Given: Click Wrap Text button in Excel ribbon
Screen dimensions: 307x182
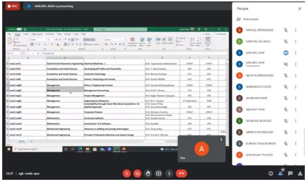Looking at the screenshot, I should click(89, 40).
